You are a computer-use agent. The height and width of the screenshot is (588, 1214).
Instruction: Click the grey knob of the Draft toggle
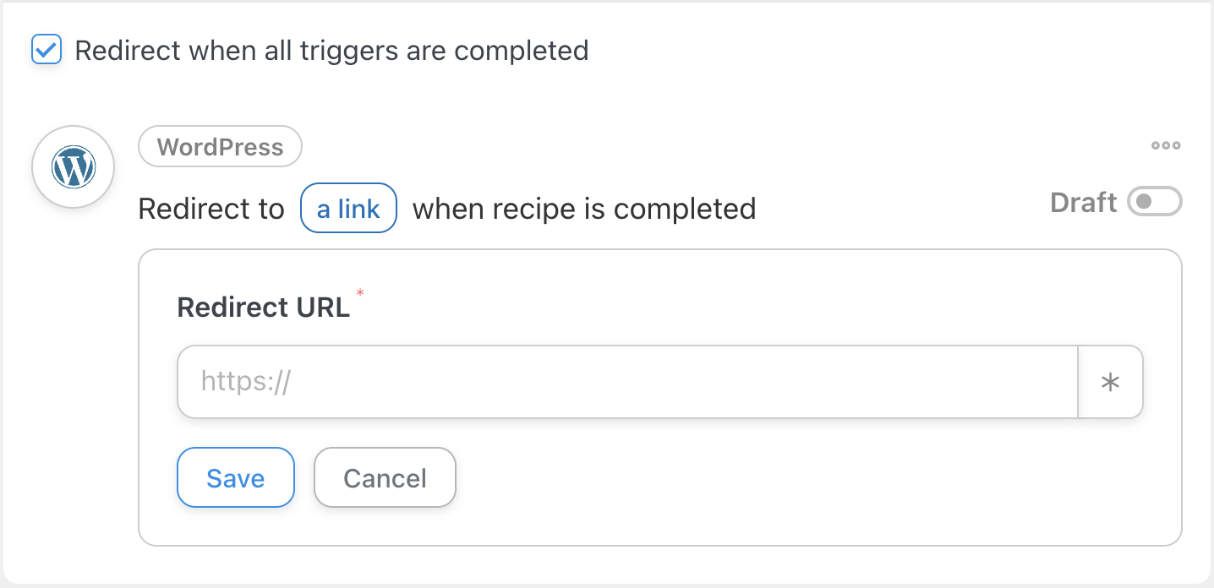coord(1145,203)
